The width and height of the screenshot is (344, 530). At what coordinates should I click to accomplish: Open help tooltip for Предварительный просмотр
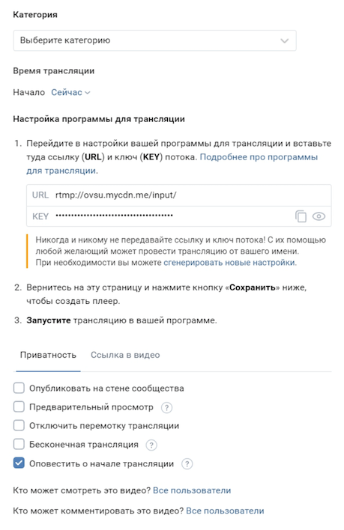pos(166,408)
